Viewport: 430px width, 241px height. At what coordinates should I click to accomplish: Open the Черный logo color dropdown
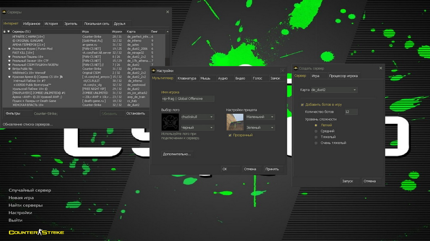point(197,128)
